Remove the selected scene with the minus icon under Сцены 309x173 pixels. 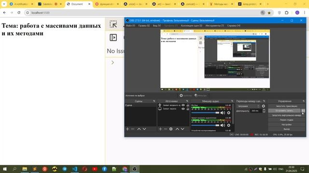tap(133, 129)
